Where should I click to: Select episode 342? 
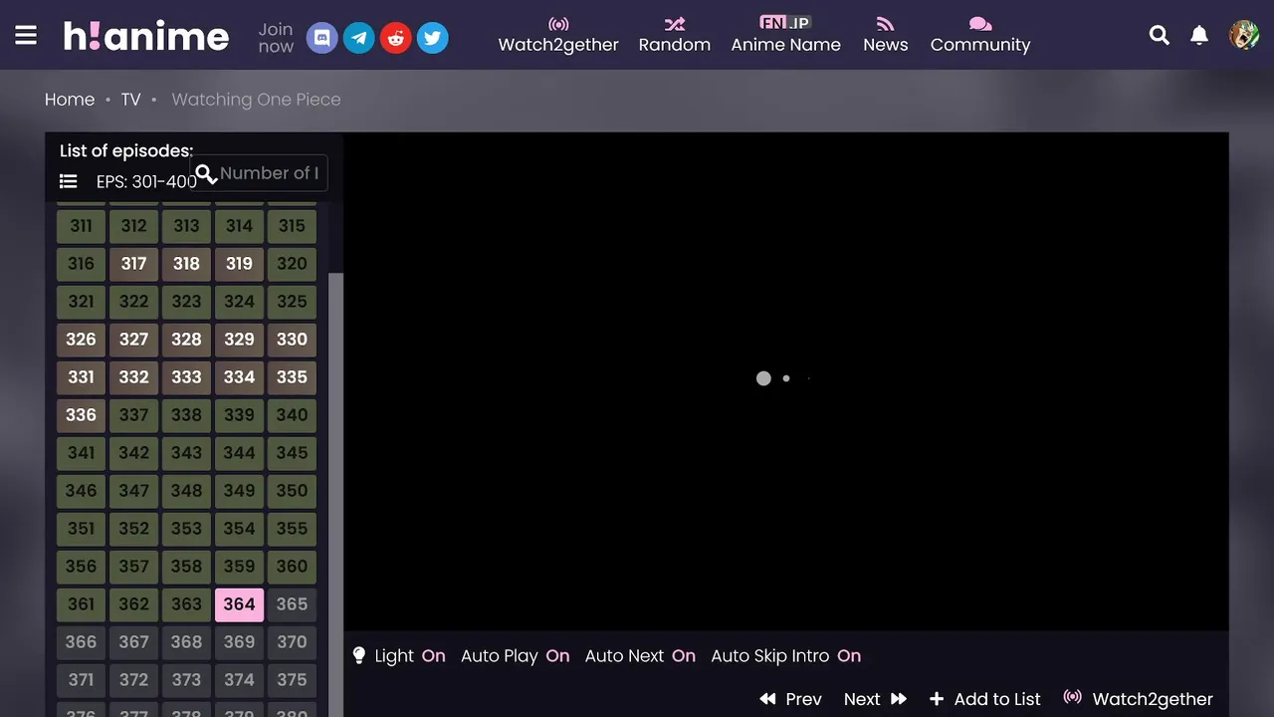133,453
